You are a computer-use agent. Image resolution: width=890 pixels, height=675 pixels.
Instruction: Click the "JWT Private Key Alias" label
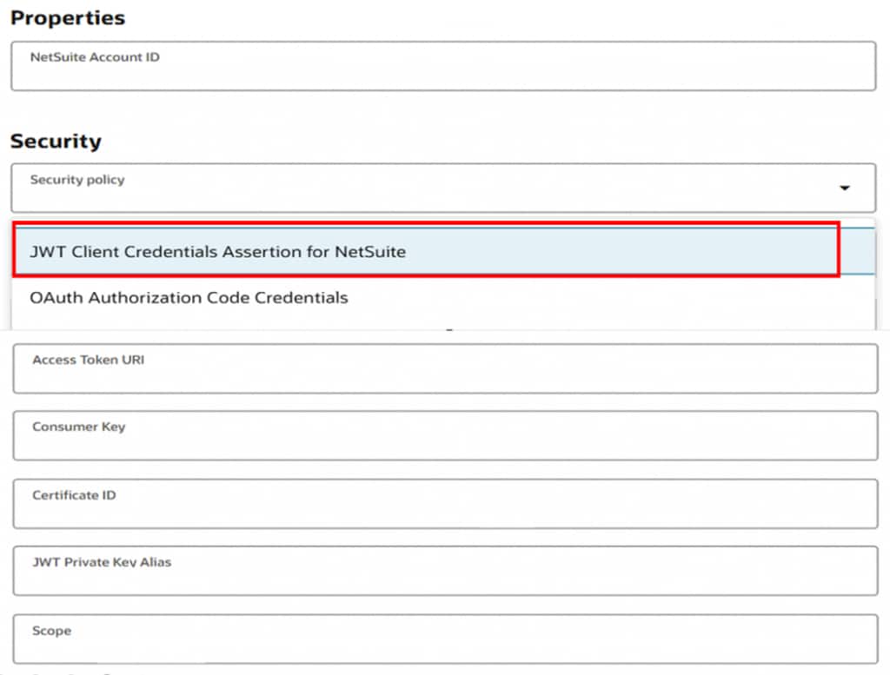click(102, 563)
